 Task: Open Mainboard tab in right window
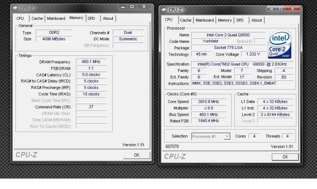(x=205, y=20)
